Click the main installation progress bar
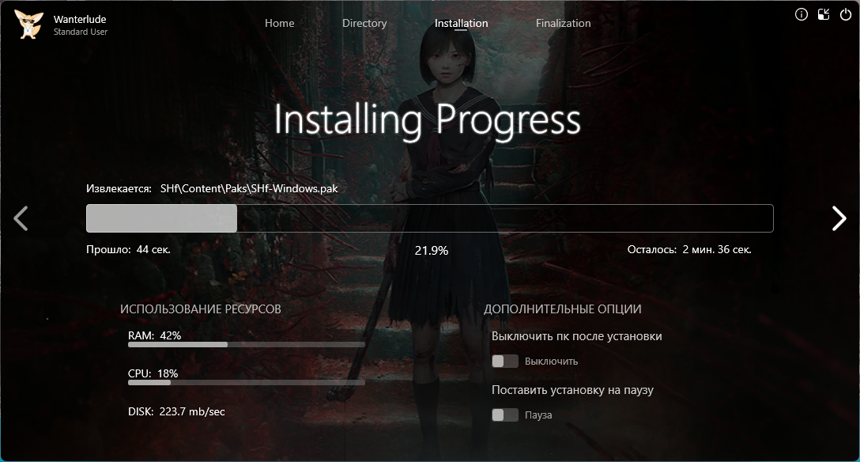The width and height of the screenshot is (860, 462). [x=429, y=218]
